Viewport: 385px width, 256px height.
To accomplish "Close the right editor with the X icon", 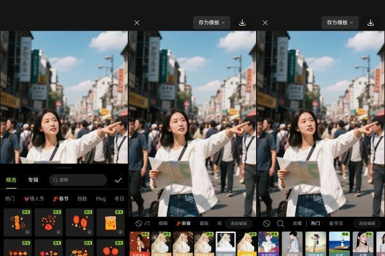I will 265,22.
